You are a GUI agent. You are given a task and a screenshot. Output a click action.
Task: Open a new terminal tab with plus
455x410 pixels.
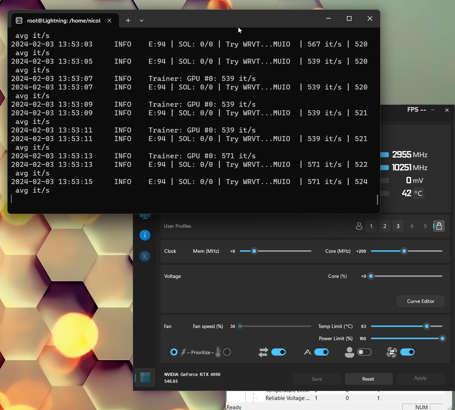pos(128,20)
